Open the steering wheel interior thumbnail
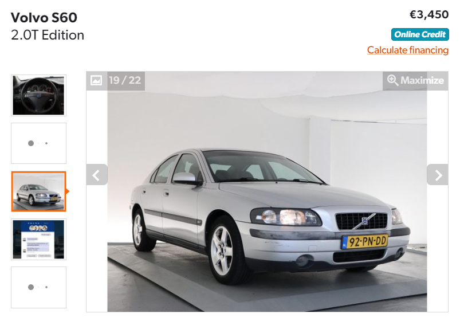The image size is (460, 325). tap(38, 95)
